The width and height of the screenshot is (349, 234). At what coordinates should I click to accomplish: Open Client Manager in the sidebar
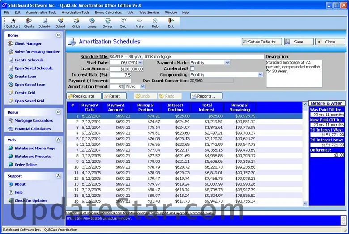25,43
